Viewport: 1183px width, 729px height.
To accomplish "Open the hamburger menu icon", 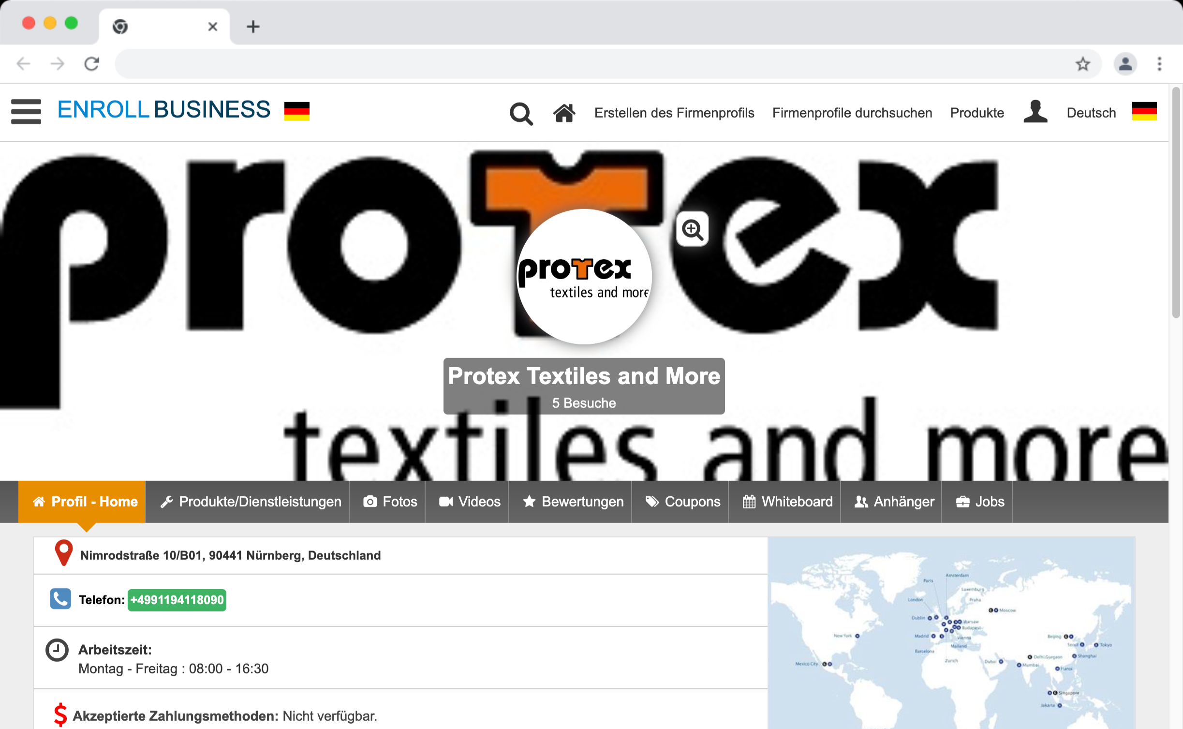I will [x=26, y=112].
